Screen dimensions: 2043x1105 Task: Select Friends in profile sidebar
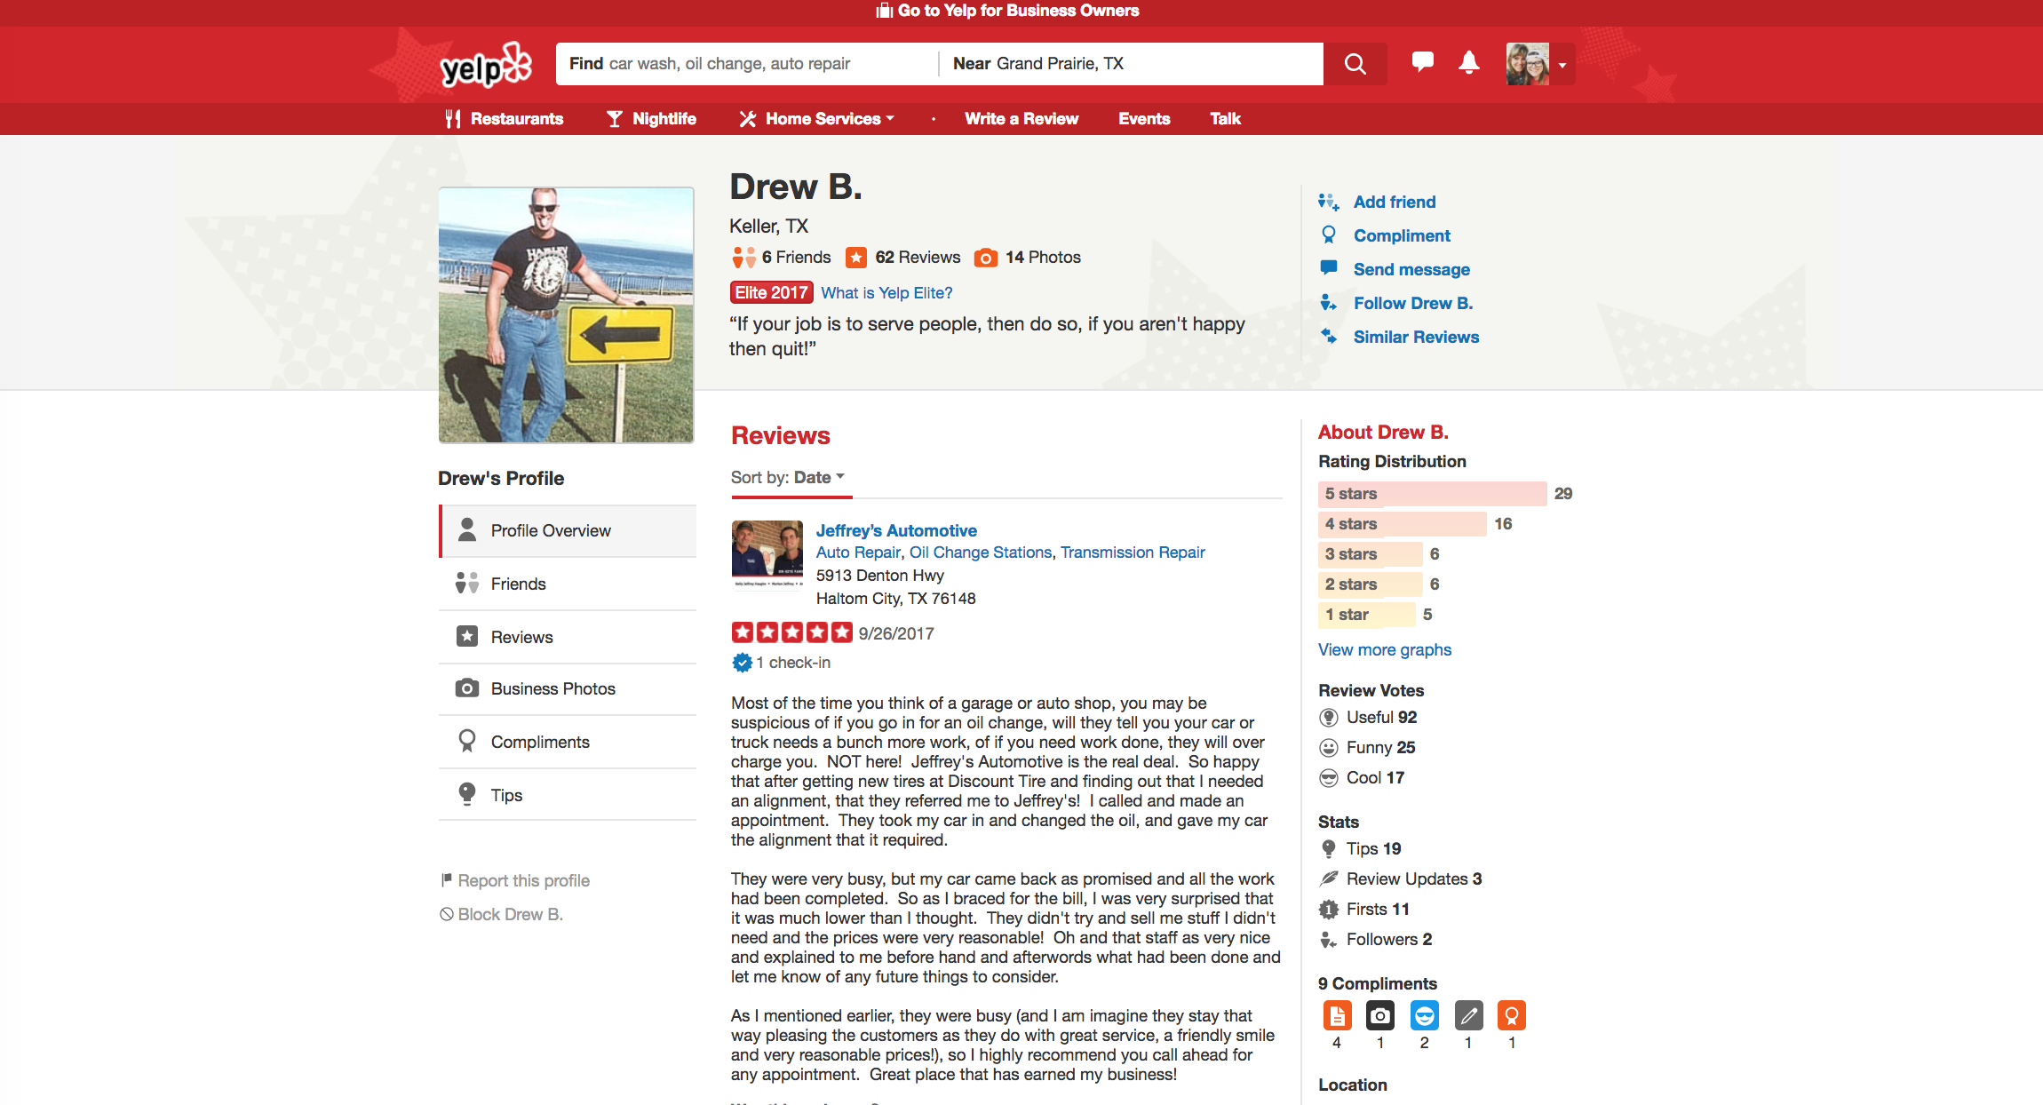[x=568, y=584]
